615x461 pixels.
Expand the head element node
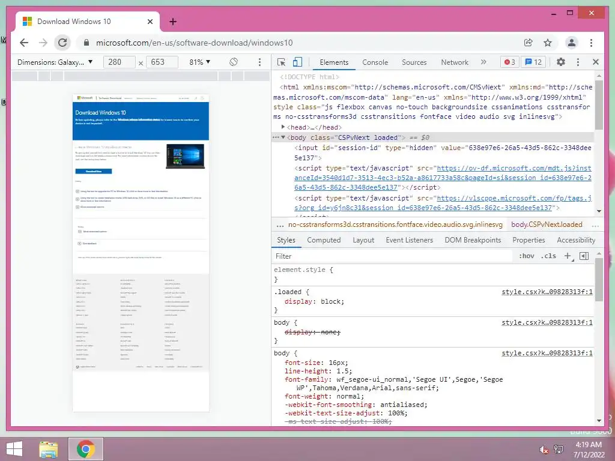(283, 127)
